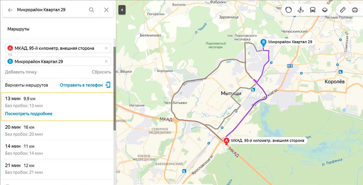Click the railway station icon in Мытищи
The height and width of the screenshot is (185, 363).
click(x=253, y=89)
